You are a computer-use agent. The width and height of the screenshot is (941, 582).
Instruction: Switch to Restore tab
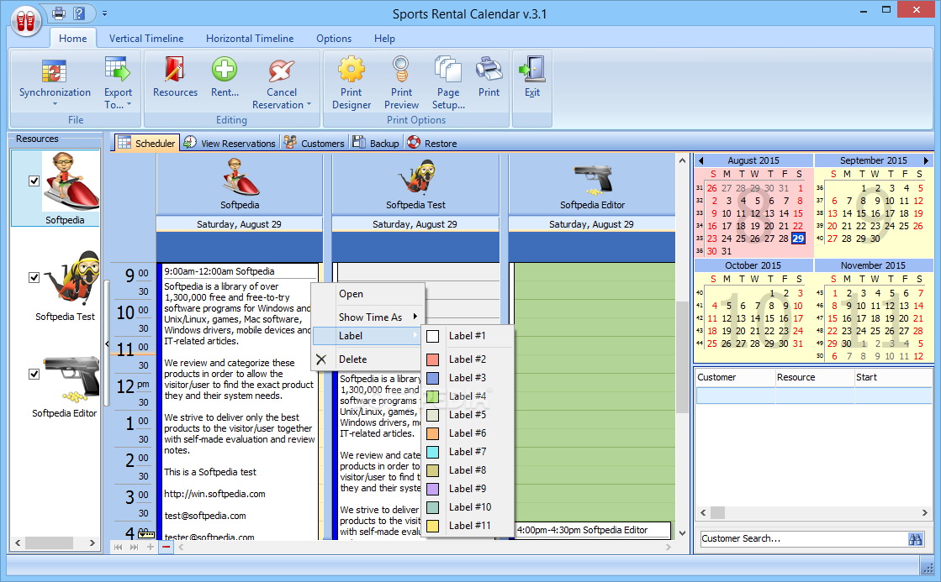(432, 144)
